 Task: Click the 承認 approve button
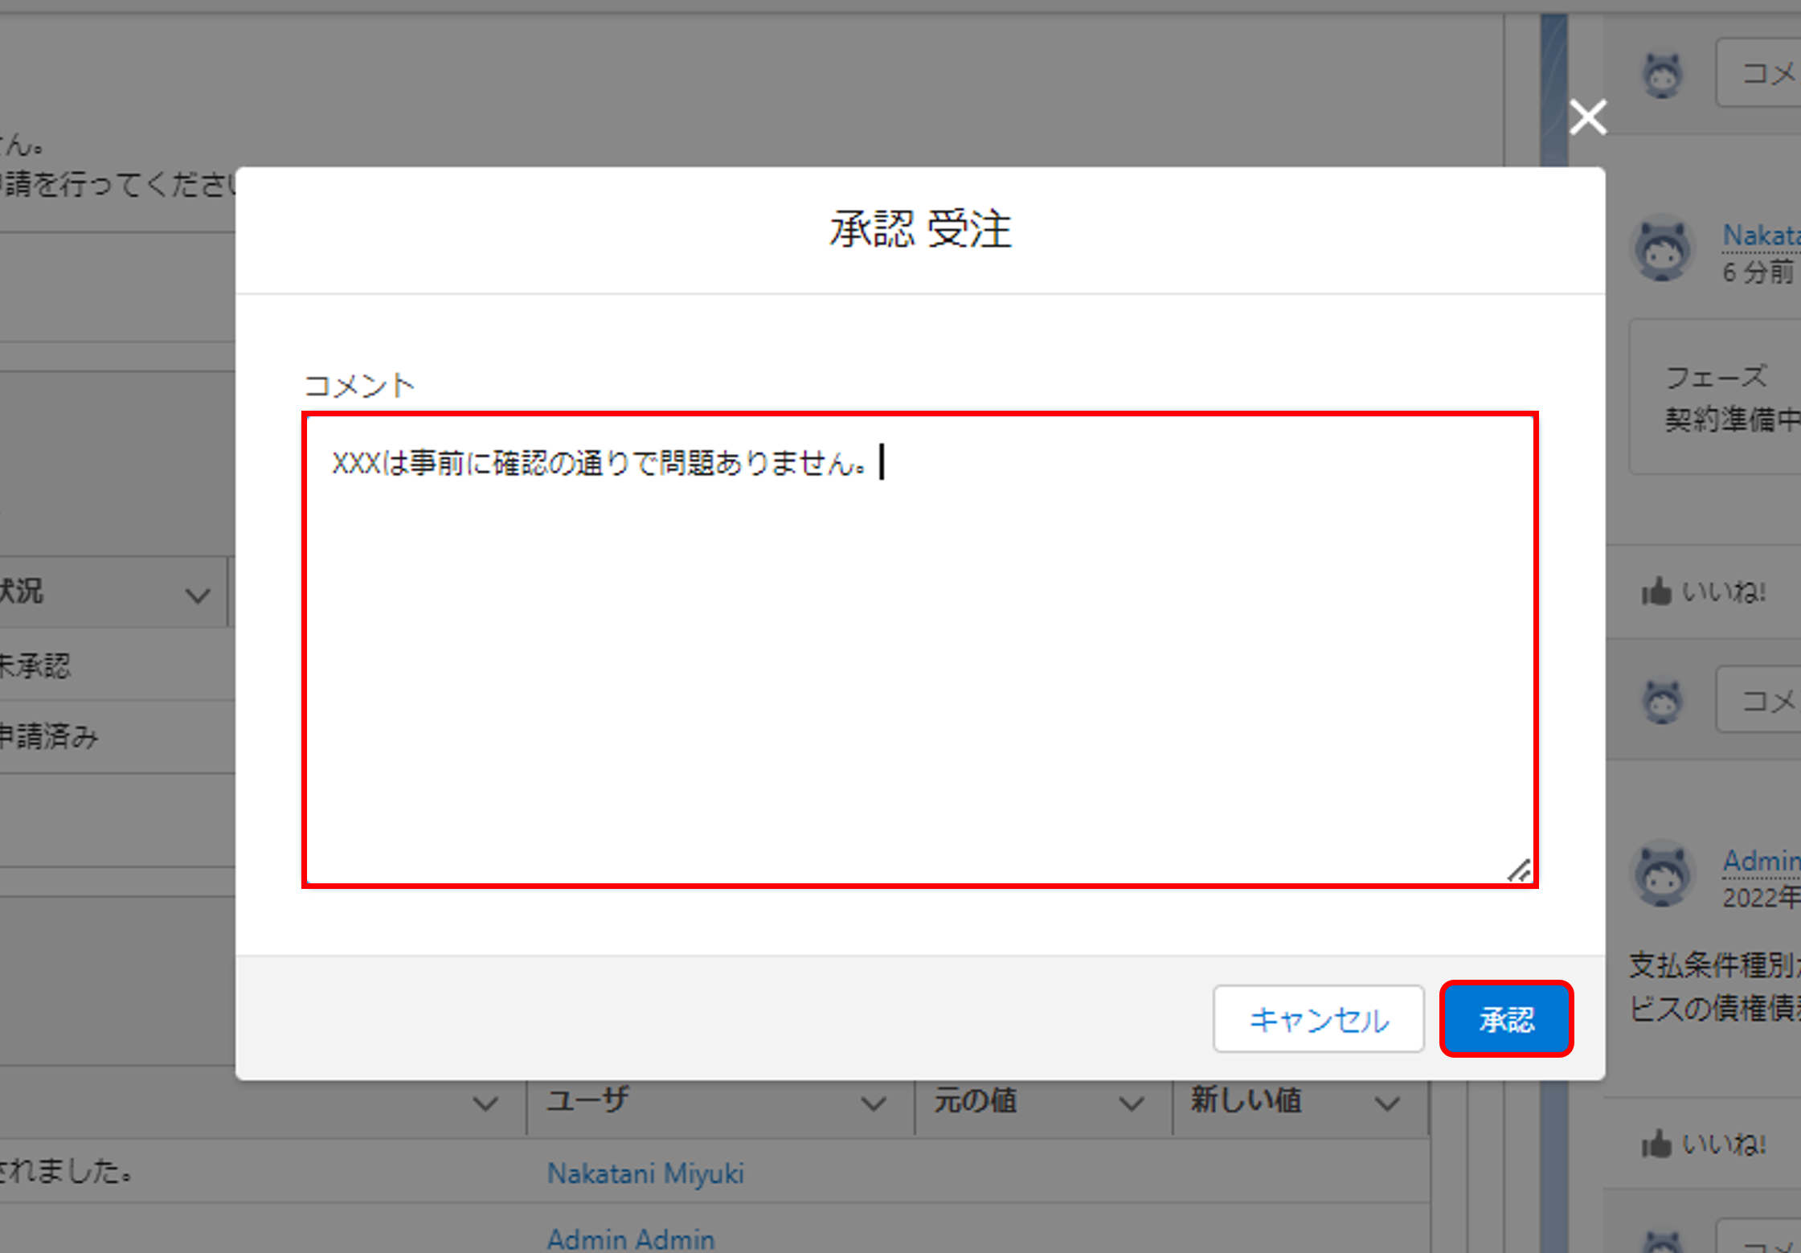click(1505, 1019)
